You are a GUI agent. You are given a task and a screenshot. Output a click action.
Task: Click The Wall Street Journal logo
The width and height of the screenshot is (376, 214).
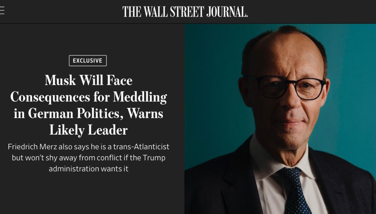point(185,12)
